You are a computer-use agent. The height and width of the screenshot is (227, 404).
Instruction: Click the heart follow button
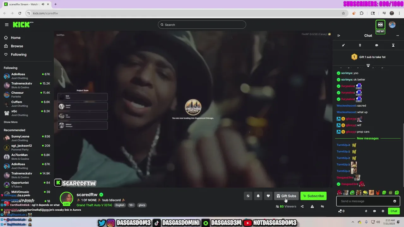(268, 196)
